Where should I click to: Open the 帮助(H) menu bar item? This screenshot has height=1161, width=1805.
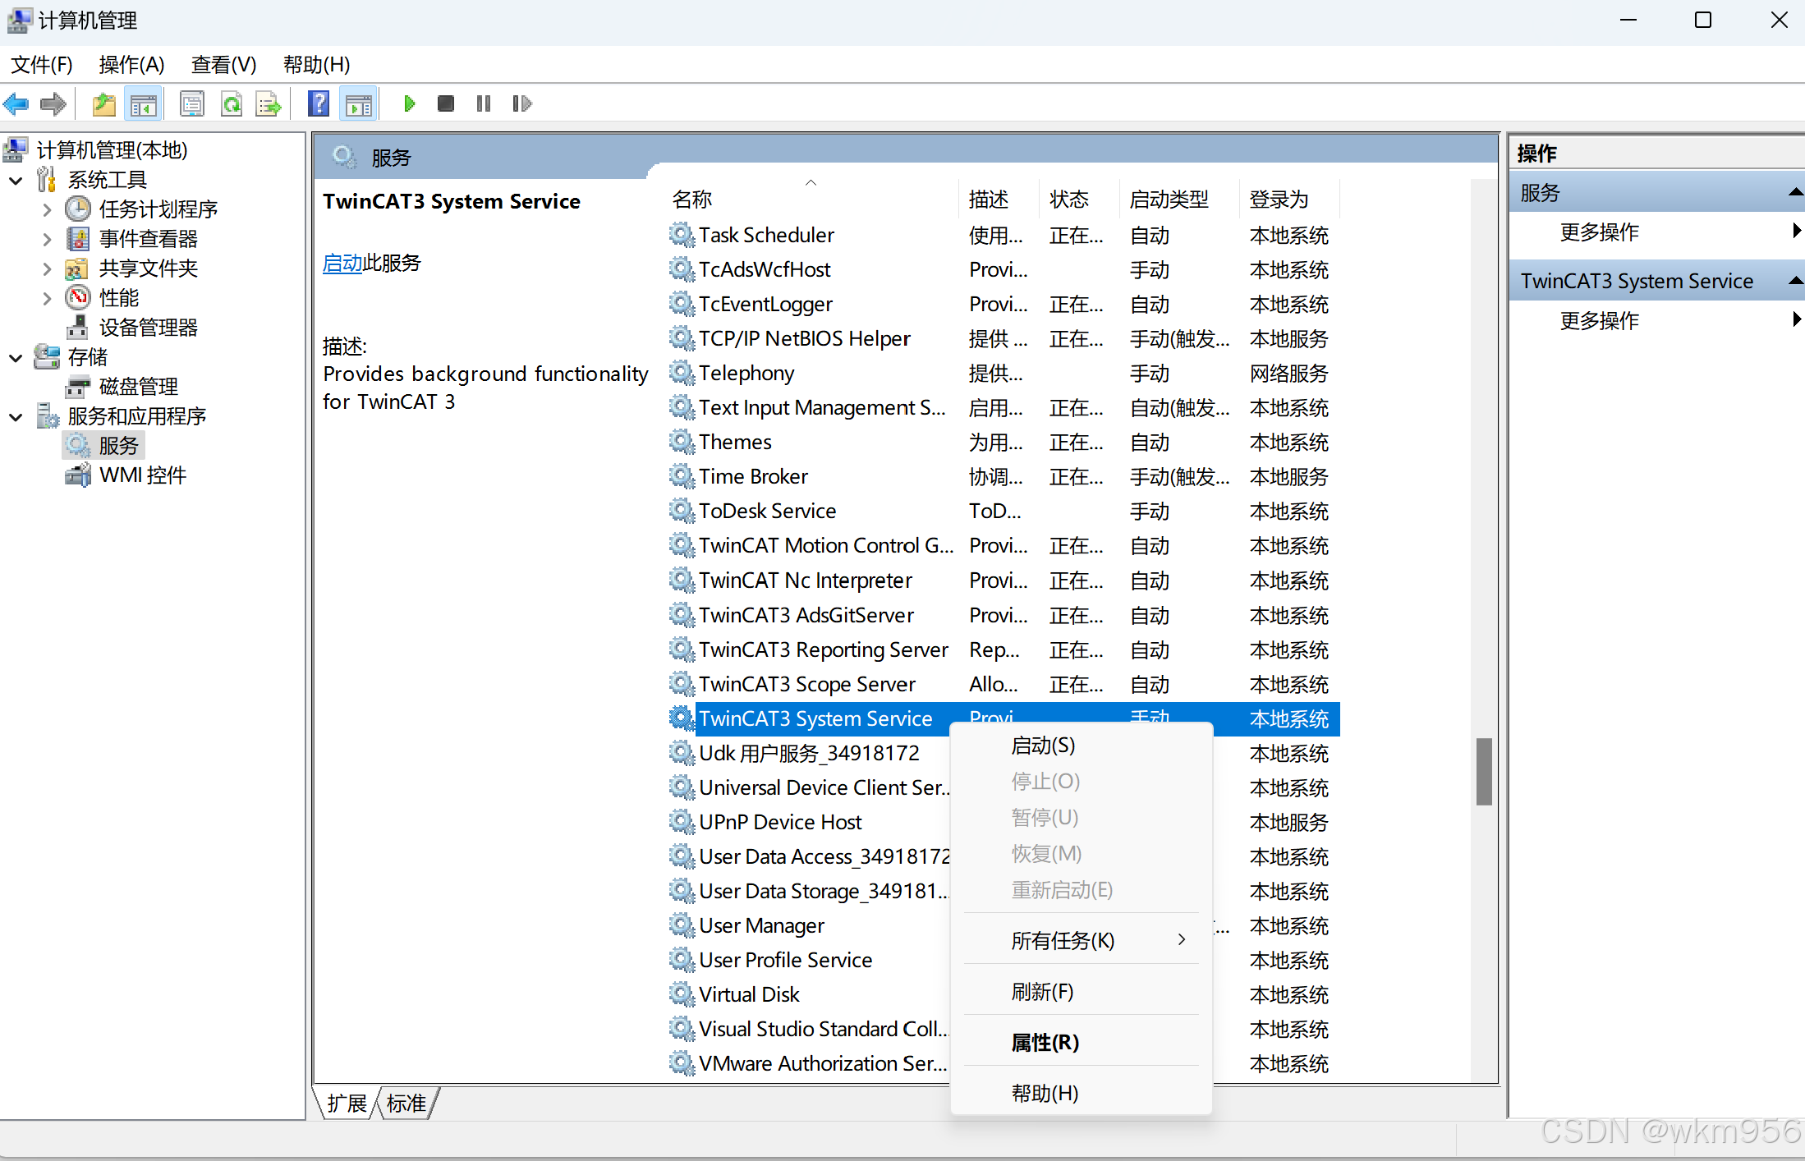[316, 64]
